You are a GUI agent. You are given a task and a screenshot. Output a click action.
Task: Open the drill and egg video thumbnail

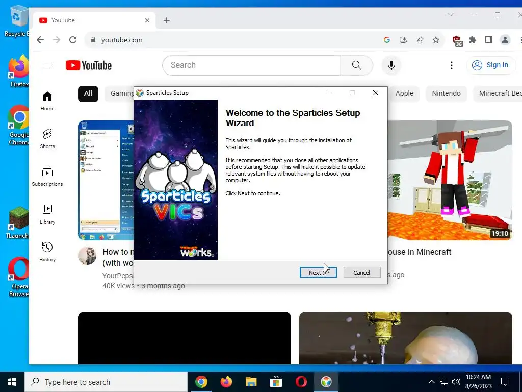point(405,338)
